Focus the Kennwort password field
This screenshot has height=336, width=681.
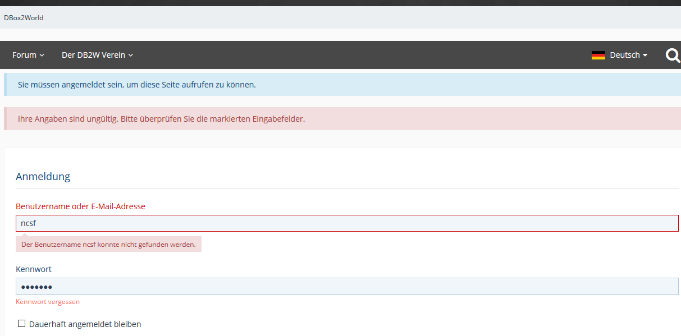click(x=347, y=287)
